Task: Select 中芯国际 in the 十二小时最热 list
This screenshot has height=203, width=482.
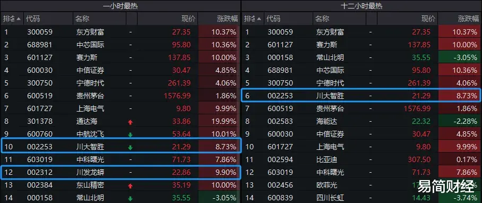Action: (x=330, y=71)
